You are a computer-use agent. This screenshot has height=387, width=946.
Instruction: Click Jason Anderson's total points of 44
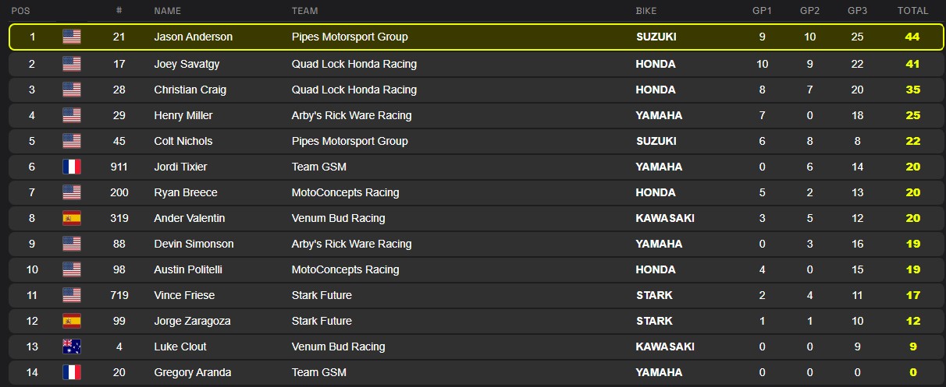[x=912, y=37]
